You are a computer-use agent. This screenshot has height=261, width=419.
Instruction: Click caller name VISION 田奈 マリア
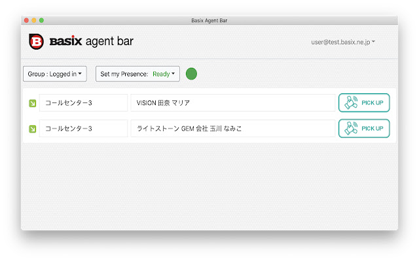pyautogui.click(x=233, y=103)
